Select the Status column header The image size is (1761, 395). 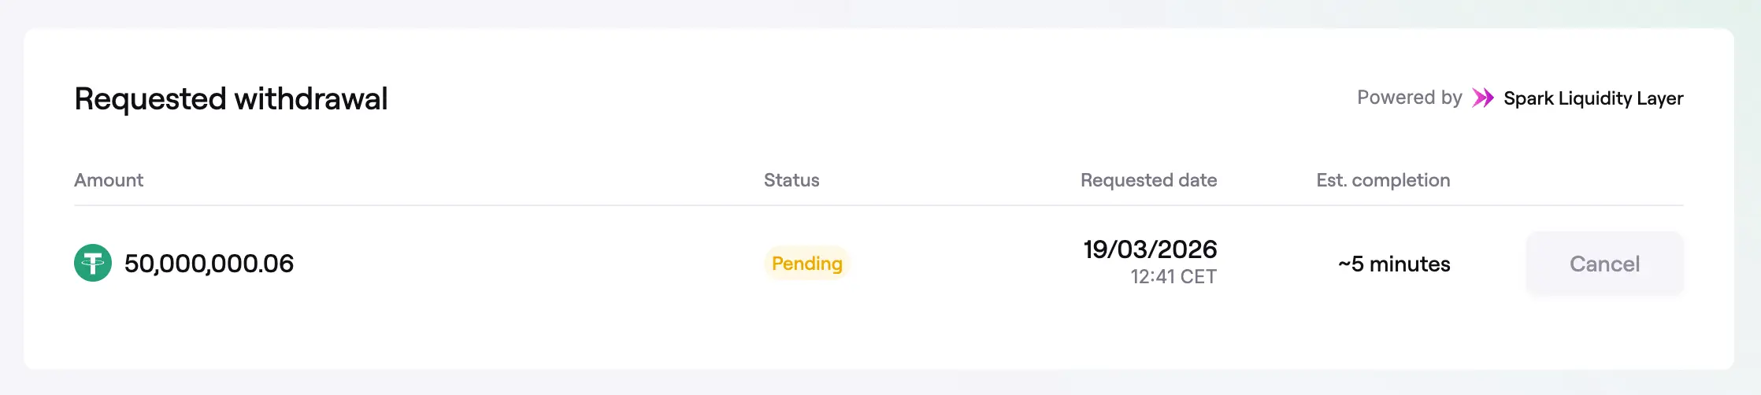(792, 180)
